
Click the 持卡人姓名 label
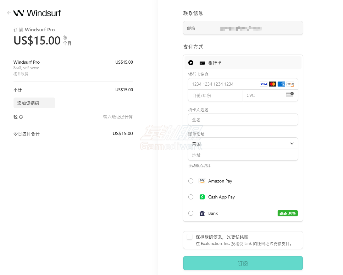click(198, 110)
